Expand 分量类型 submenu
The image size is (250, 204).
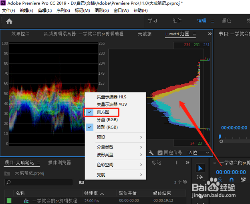(115, 147)
